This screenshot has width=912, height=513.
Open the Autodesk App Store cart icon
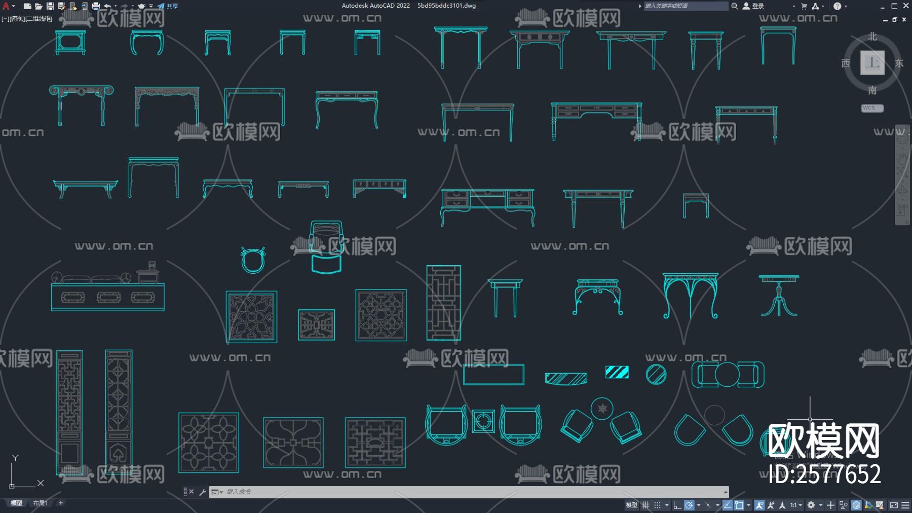click(804, 6)
